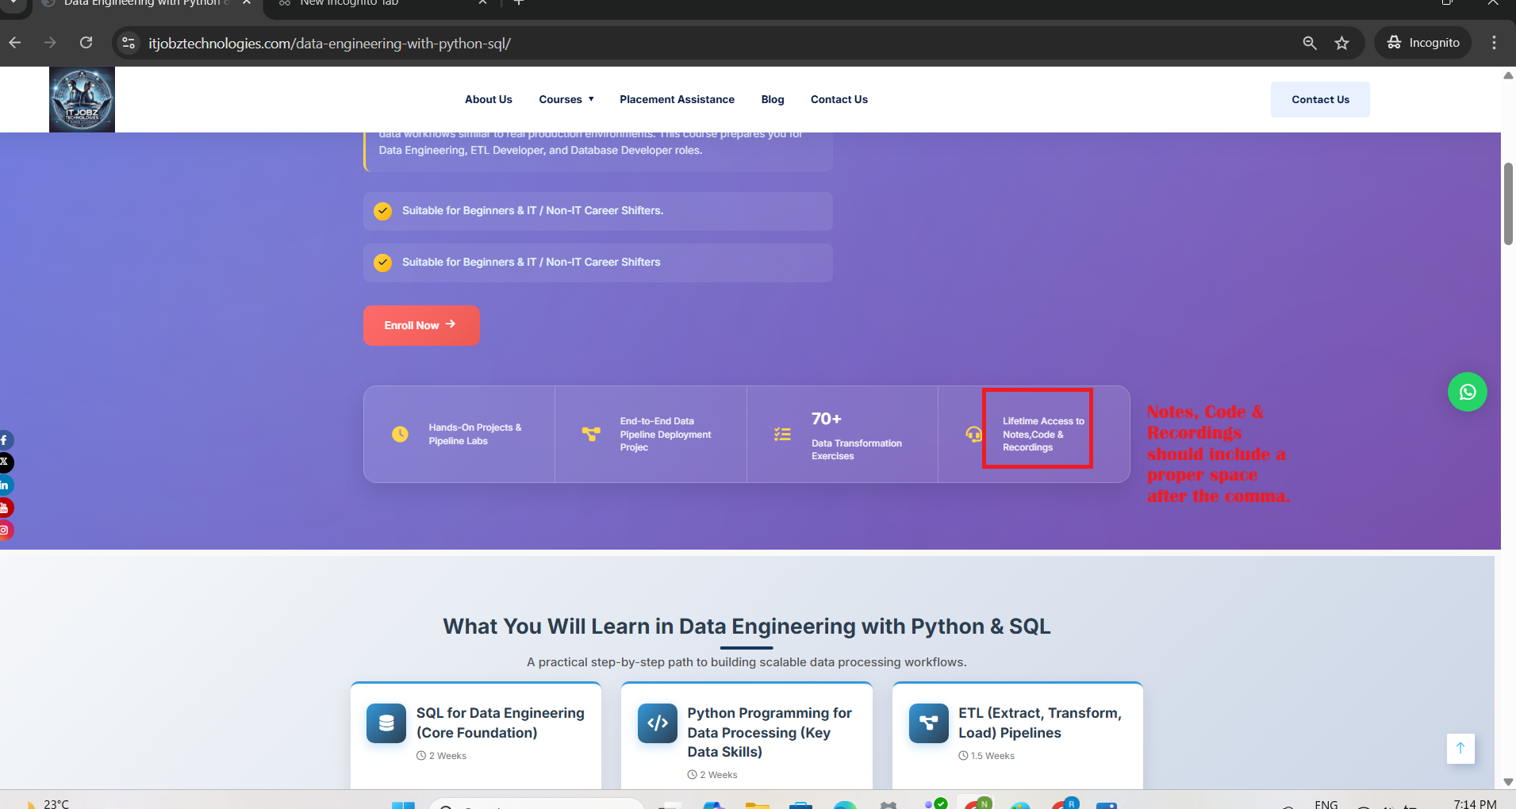The height and width of the screenshot is (809, 1516).
Task: Click the floating WhatsApp chat icon
Action: pyautogui.click(x=1467, y=393)
